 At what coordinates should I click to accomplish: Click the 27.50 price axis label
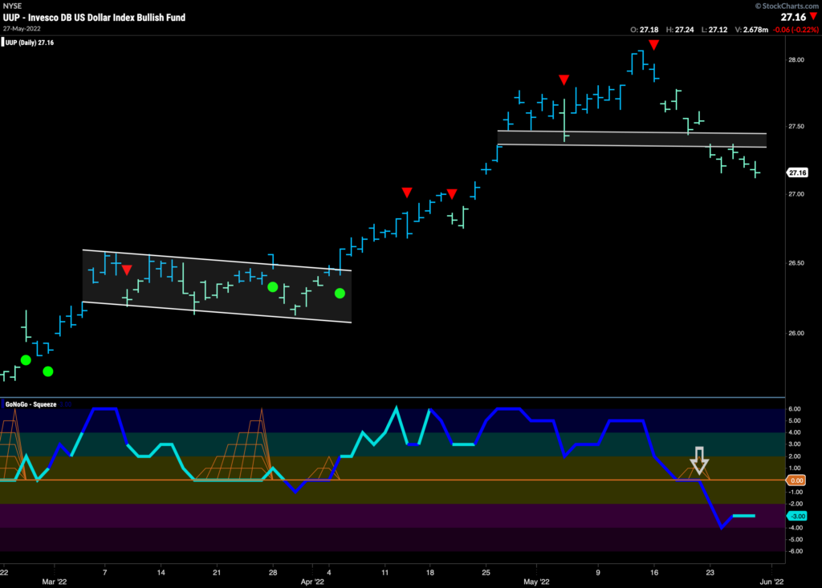tap(796, 126)
